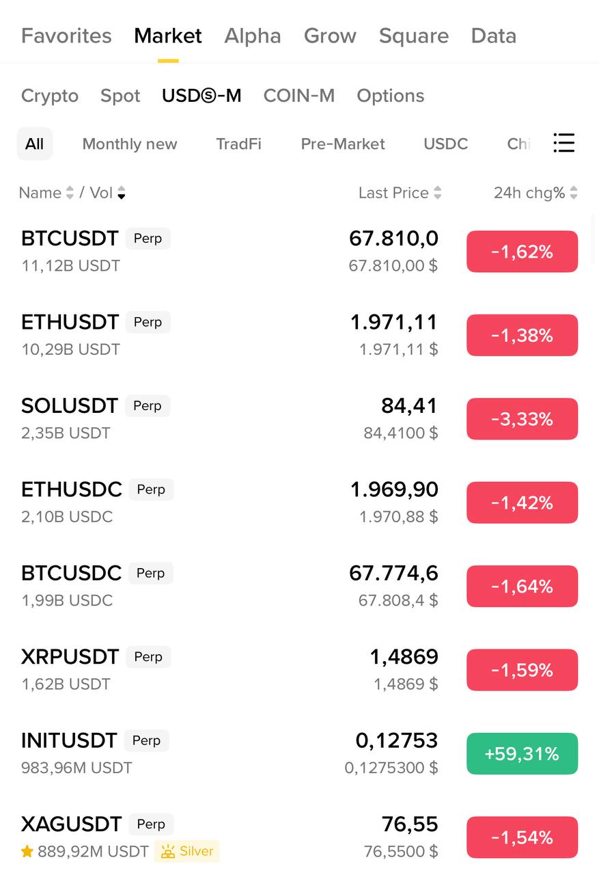Open the SOLUSDT perpetual row
Screen dimensions: 599x875
[205, 418]
